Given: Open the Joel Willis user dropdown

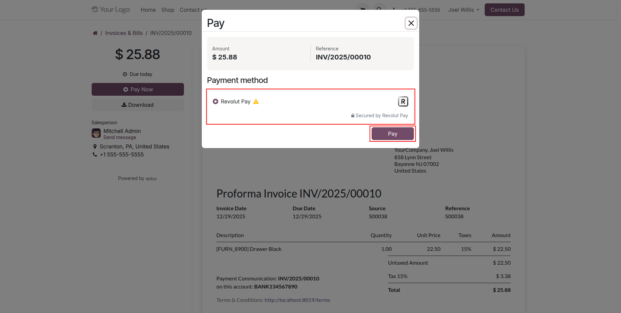Looking at the screenshot, I should [x=464, y=10].
